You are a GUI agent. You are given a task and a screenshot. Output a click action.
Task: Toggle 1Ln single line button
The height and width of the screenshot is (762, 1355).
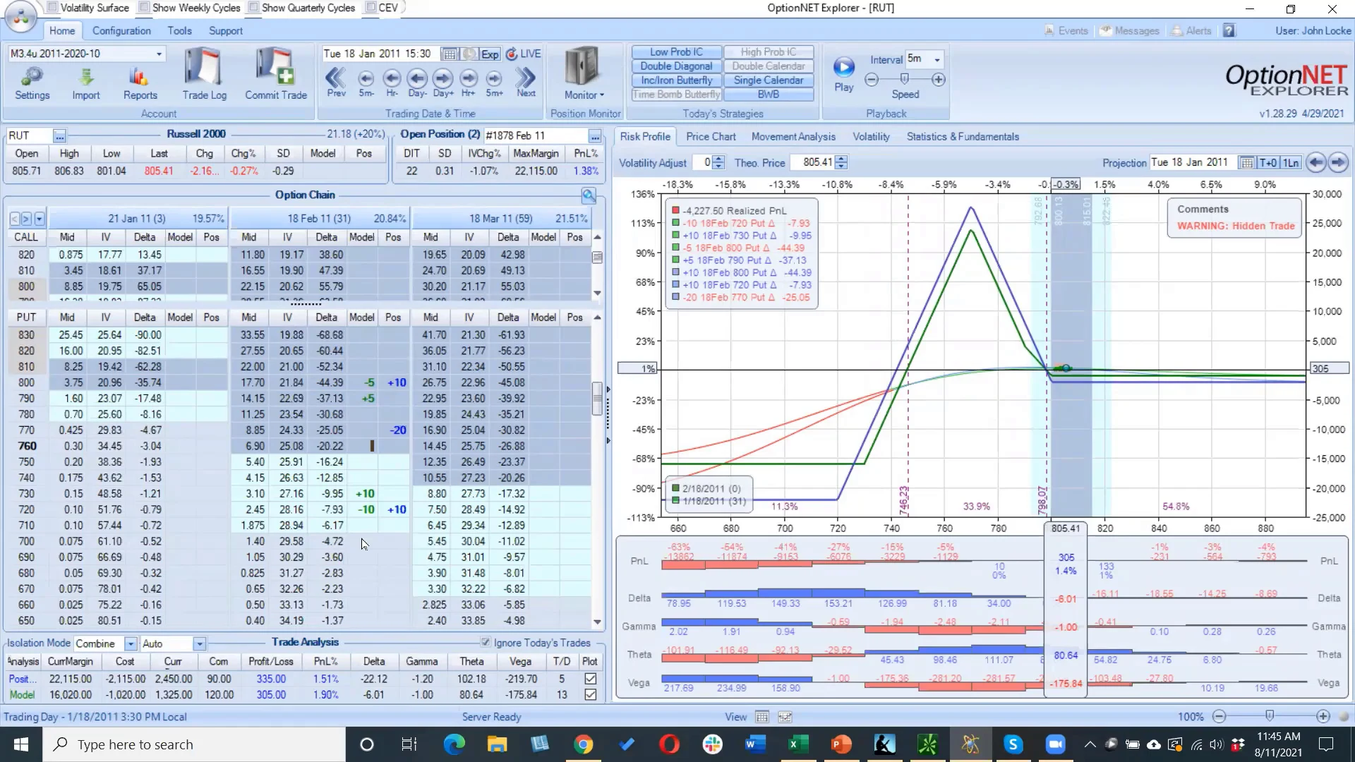(1291, 163)
